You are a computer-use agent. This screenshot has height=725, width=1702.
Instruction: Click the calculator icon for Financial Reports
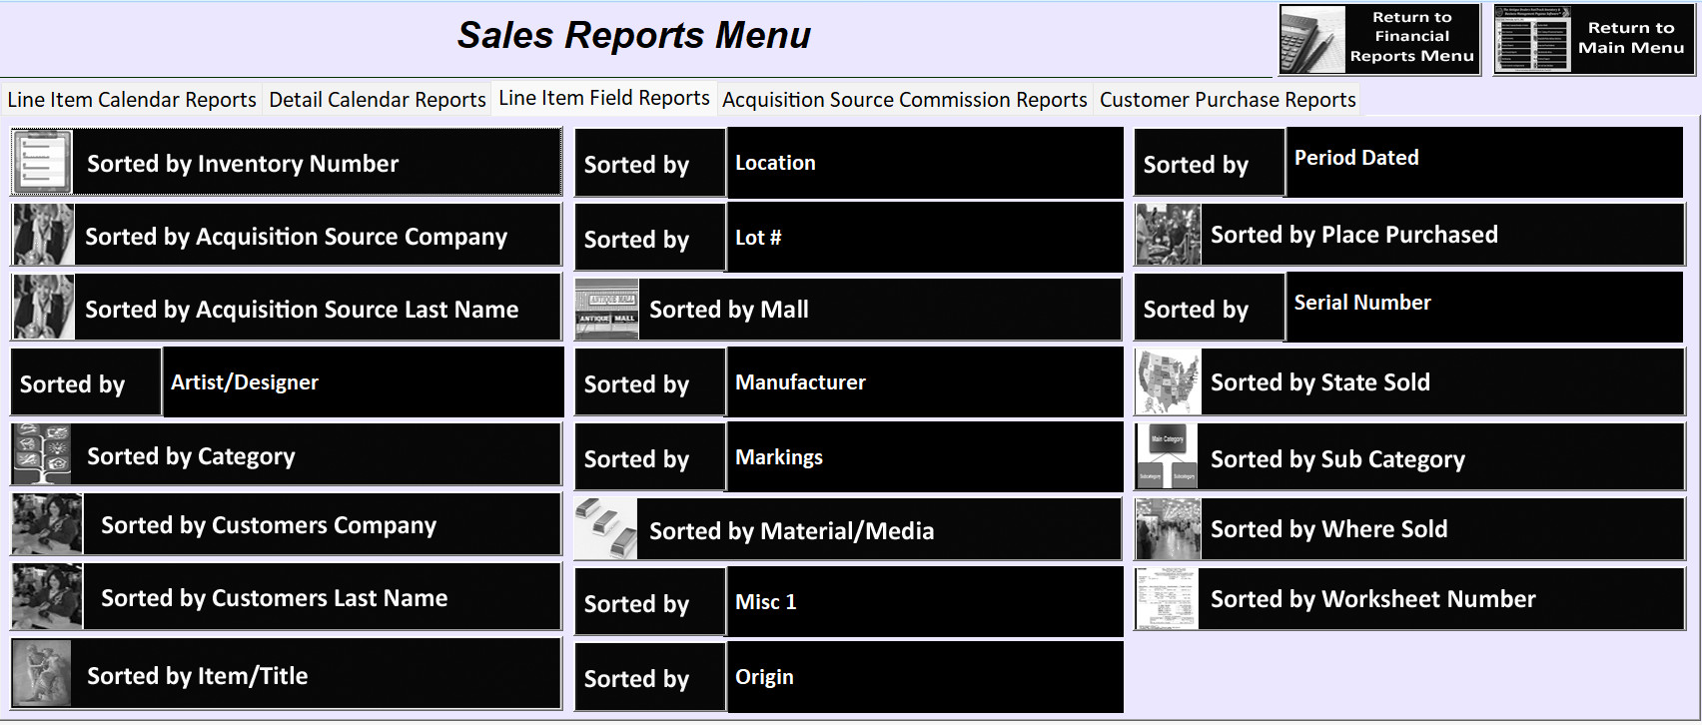[x=1312, y=39]
